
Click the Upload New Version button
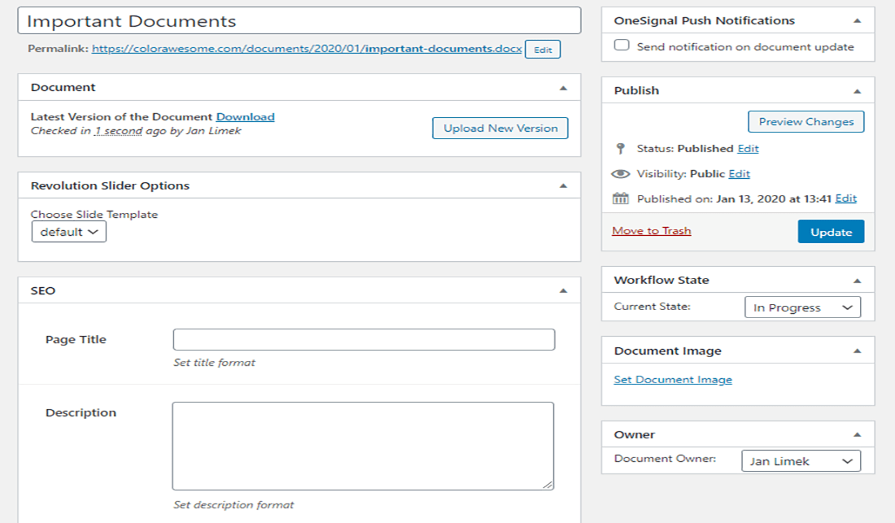point(500,128)
